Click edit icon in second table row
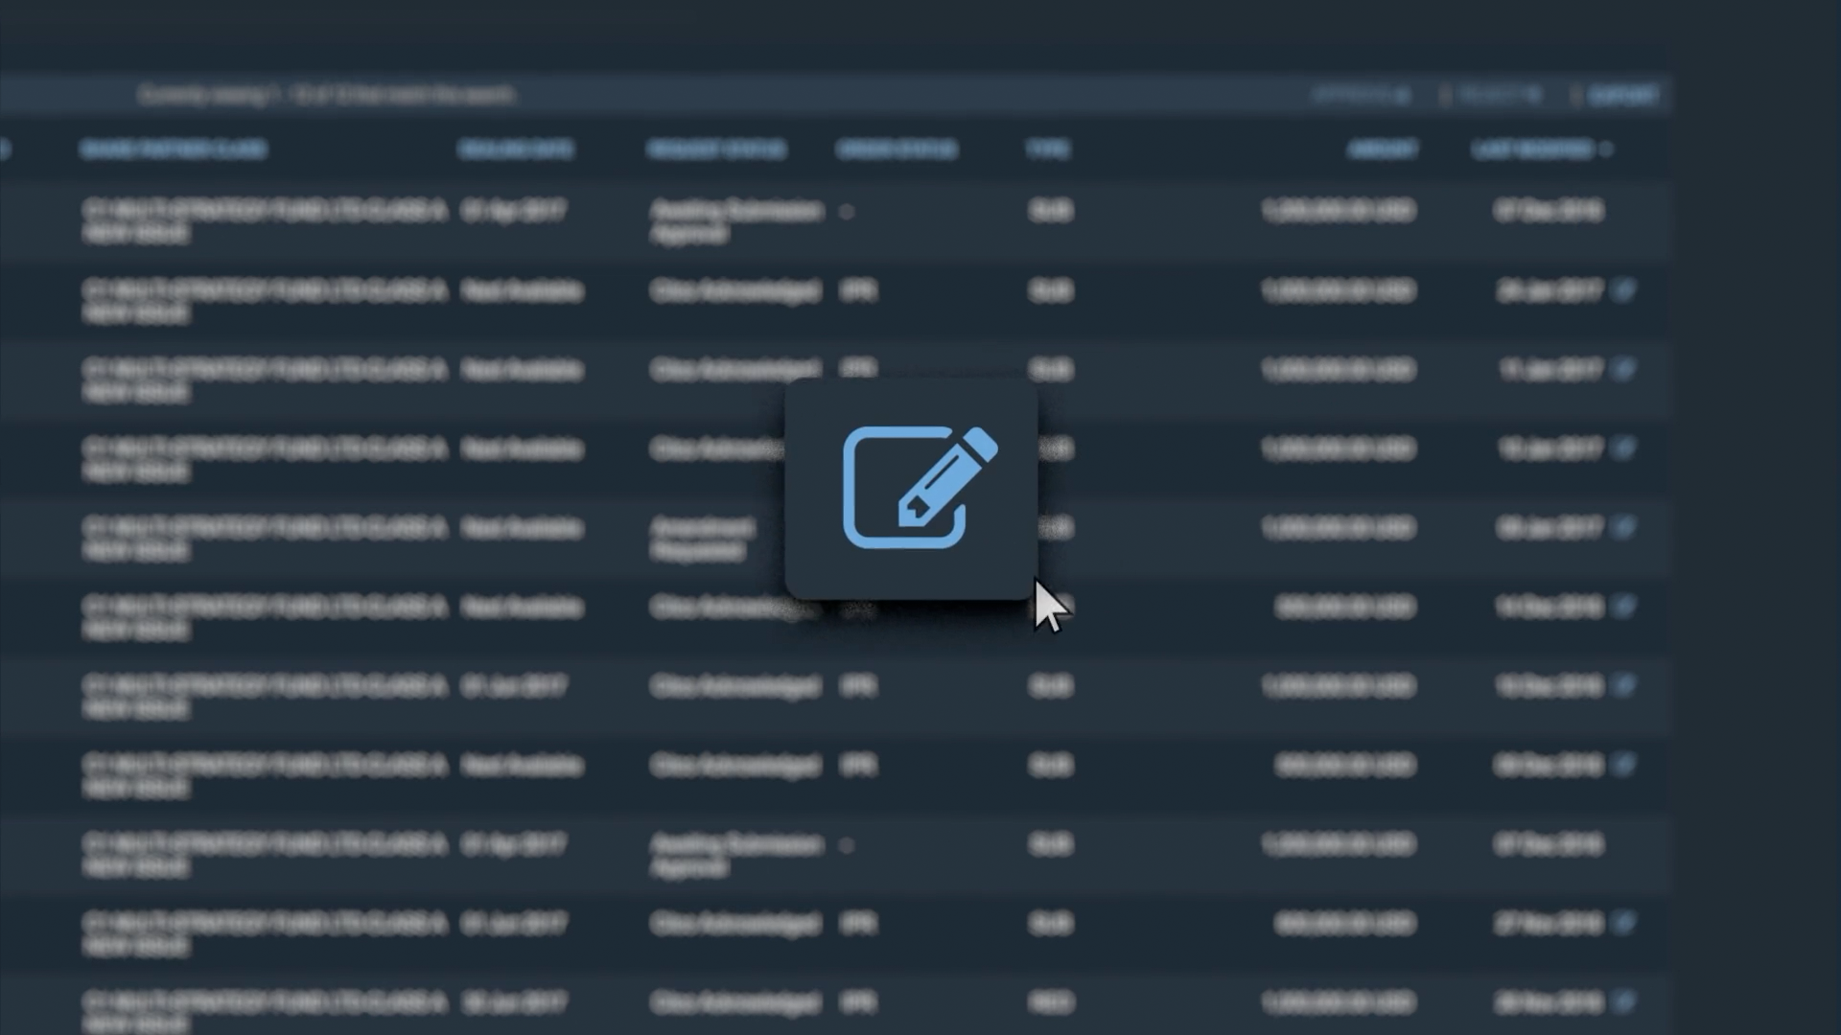1841x1035 pixels. pos(1622,289)
